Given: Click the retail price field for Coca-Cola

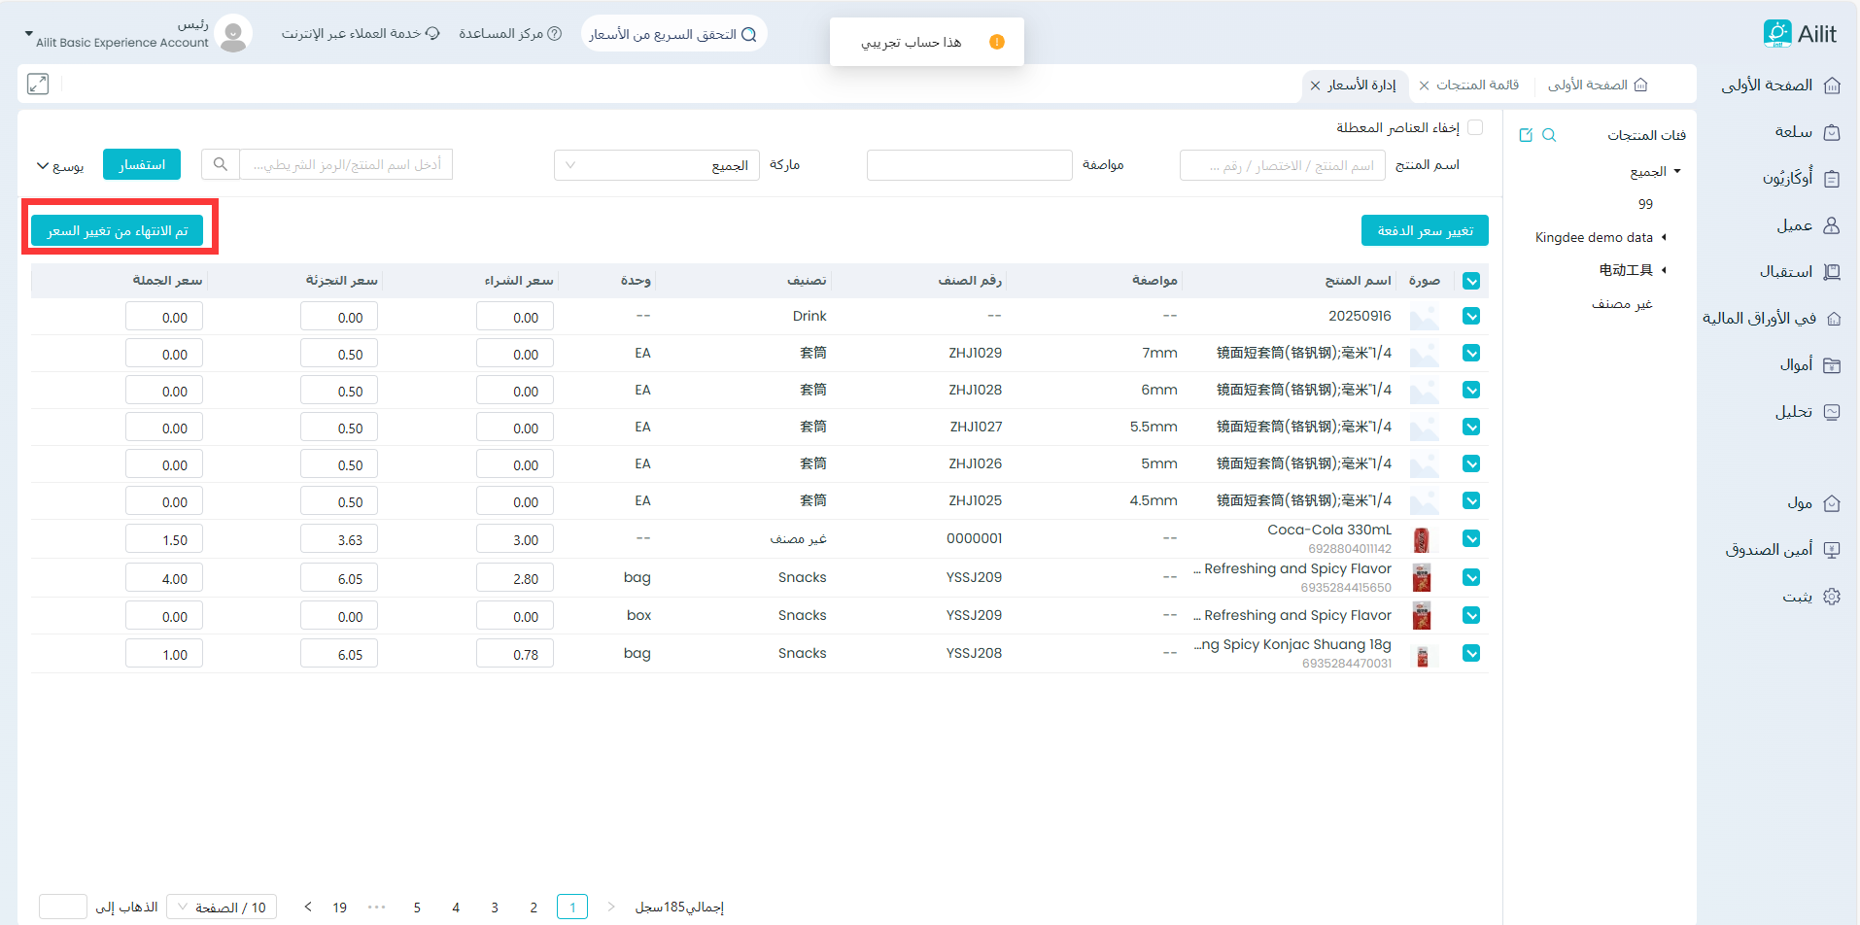Looking at the screenshot, I should 339,540.
